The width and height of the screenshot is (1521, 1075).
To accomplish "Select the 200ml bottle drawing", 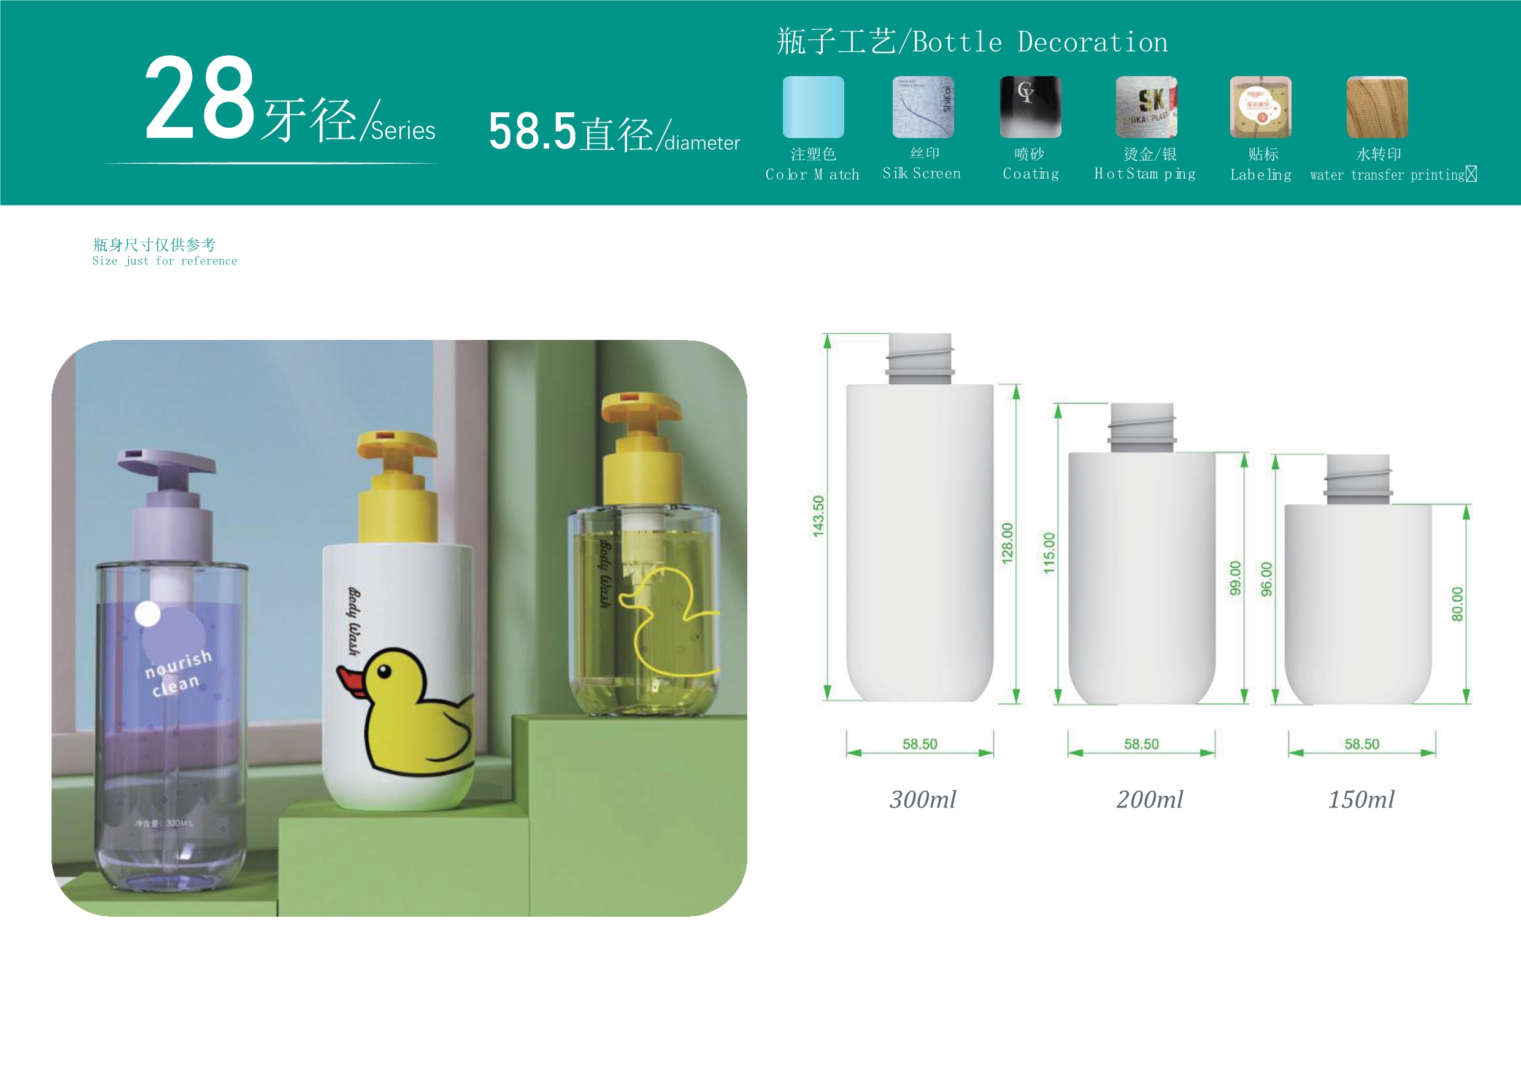I will (x=1141, y=569).
